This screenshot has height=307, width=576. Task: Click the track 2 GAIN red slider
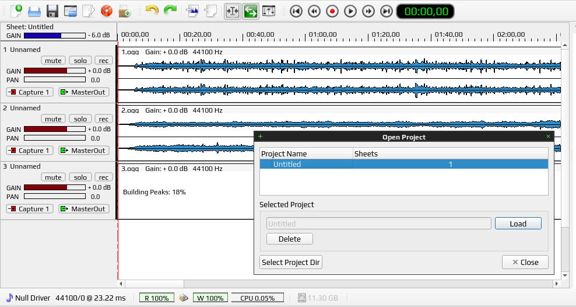[x=55, y=129]
